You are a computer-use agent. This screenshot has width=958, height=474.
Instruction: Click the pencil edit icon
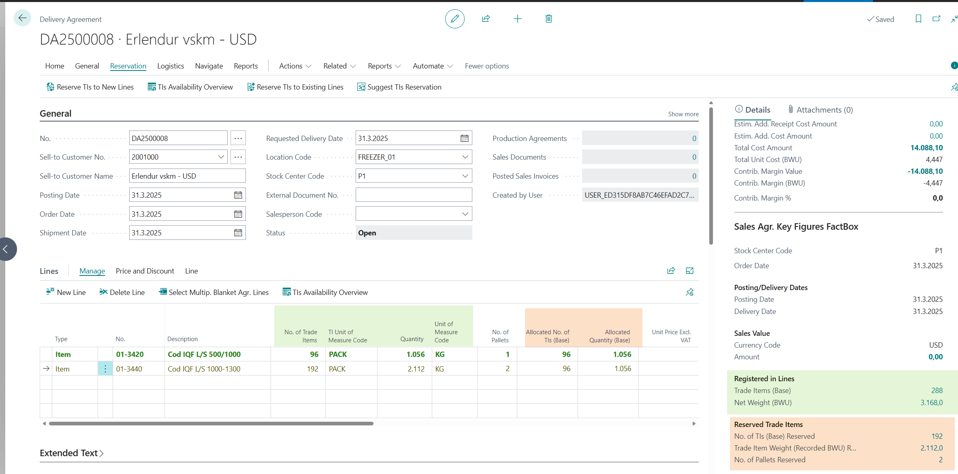click(x=454, y=19)
